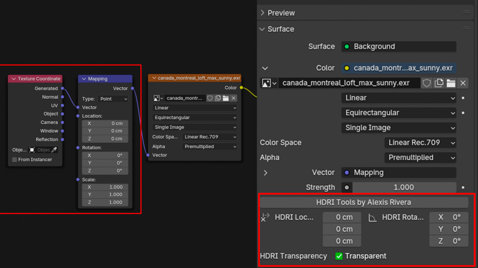Open the Mapping Type dropdown set to Point
This screenshot has height=268, width=478.
pyautogui.click(x=113, y=99)
